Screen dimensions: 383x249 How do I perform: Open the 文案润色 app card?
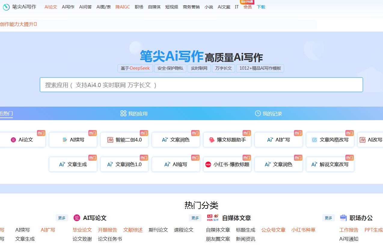pyautogui.click(x=176, y=140)
